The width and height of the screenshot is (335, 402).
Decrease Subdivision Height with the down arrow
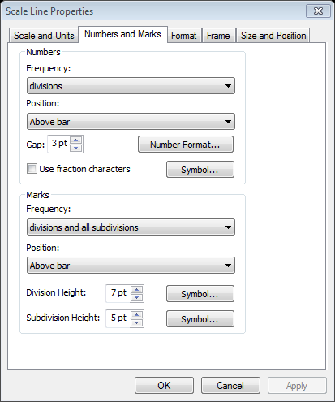137,322
